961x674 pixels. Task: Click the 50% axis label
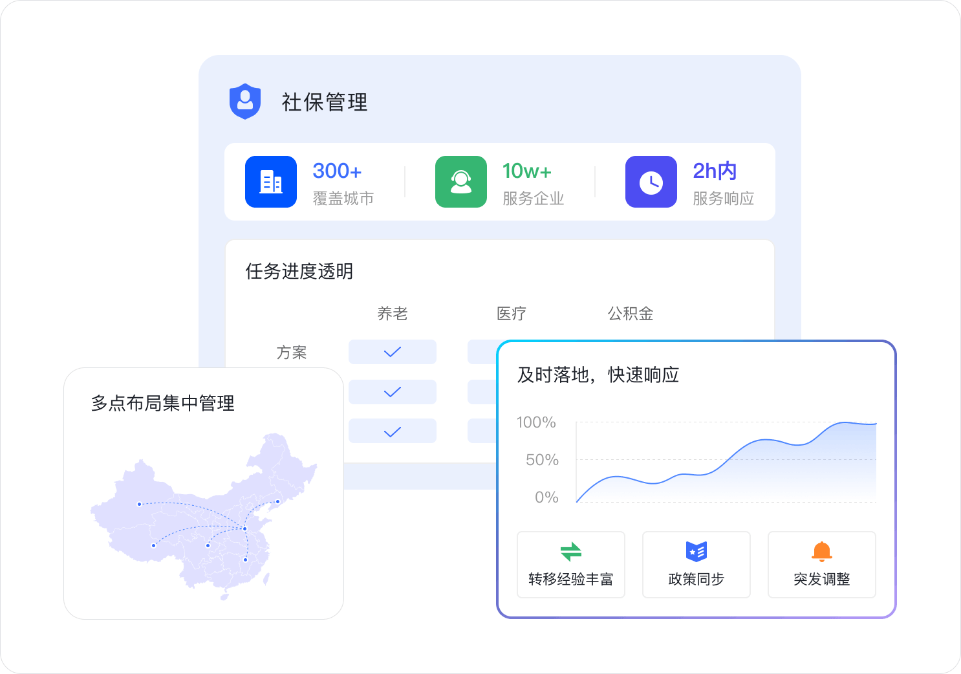[x=542, y=460]
